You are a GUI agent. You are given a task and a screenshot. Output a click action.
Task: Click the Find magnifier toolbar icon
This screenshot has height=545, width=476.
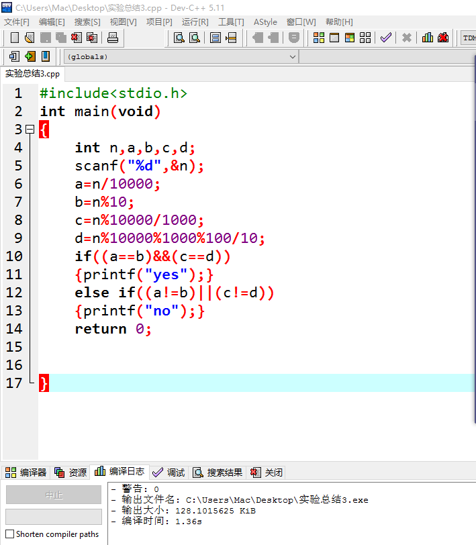tap(179, 38)
